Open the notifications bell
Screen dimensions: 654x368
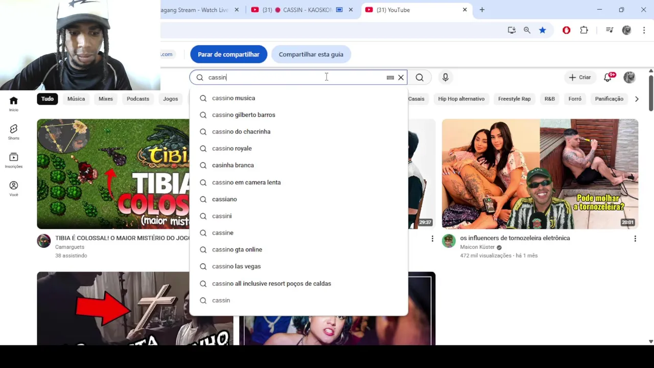608,77
